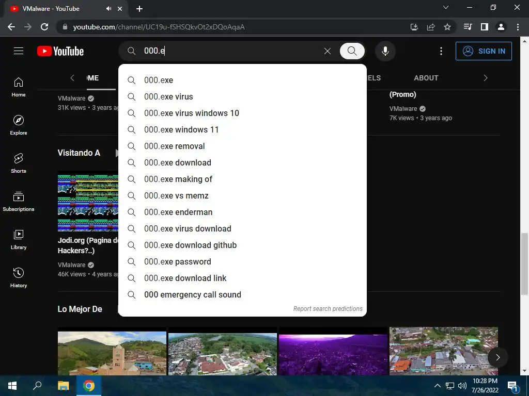Open Home in the sidebar
The height and width of the screenshot is (396, 529).
pos(19,87)
